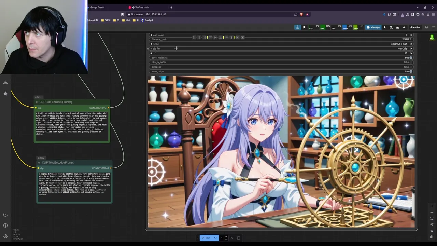Open settings gear in sidebar
Viewport: 437px width, 246px height.
tap(5, 236)
